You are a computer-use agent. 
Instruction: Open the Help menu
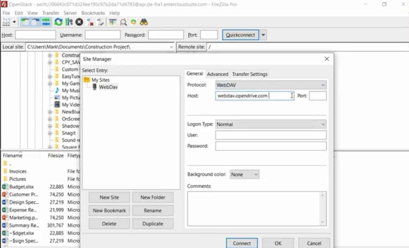(x=114, y=13)
